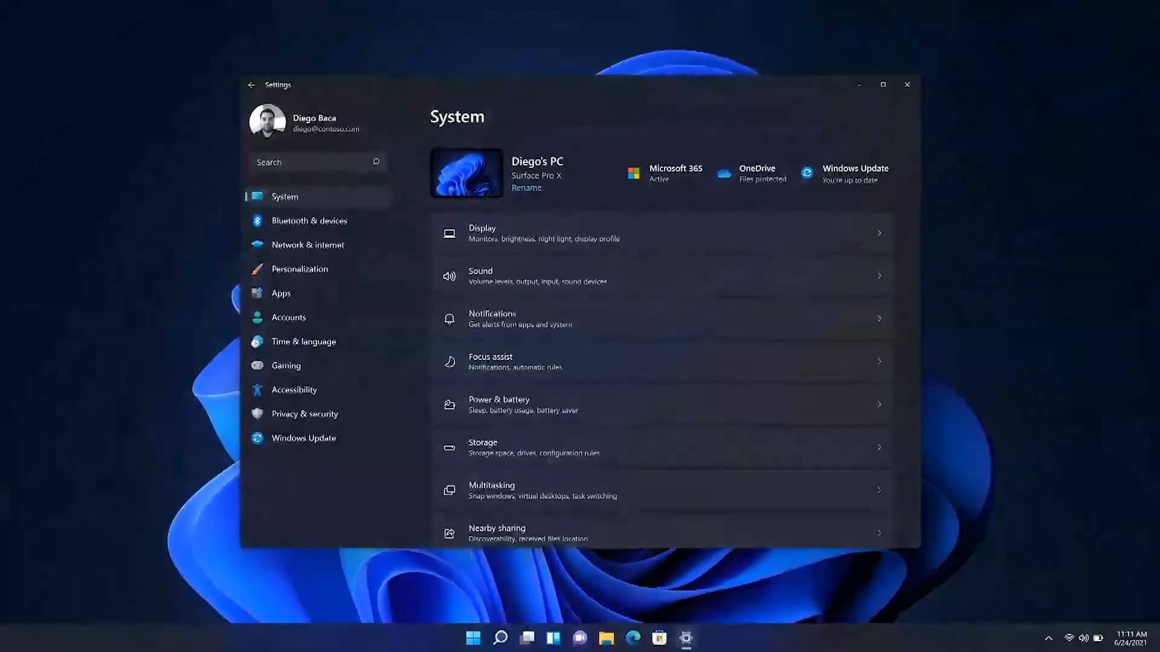This screenshot has height=652, width=1160.
Task: Open the Display settings
Action: [662, 232]
